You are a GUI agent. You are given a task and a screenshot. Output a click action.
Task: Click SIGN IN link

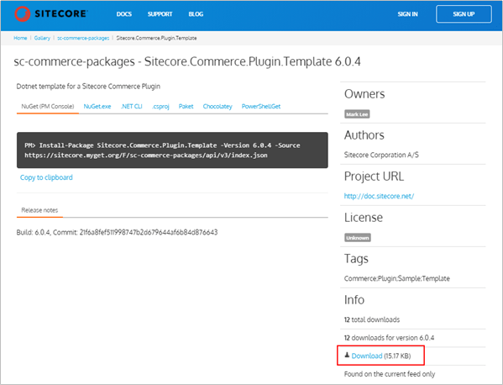point(407,14)
